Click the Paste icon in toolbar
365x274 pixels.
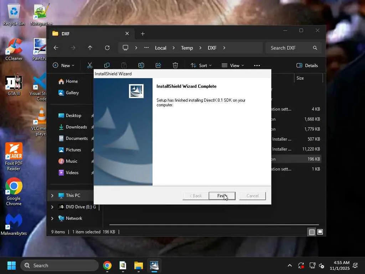pyautogui.click(x=124, y=66)
